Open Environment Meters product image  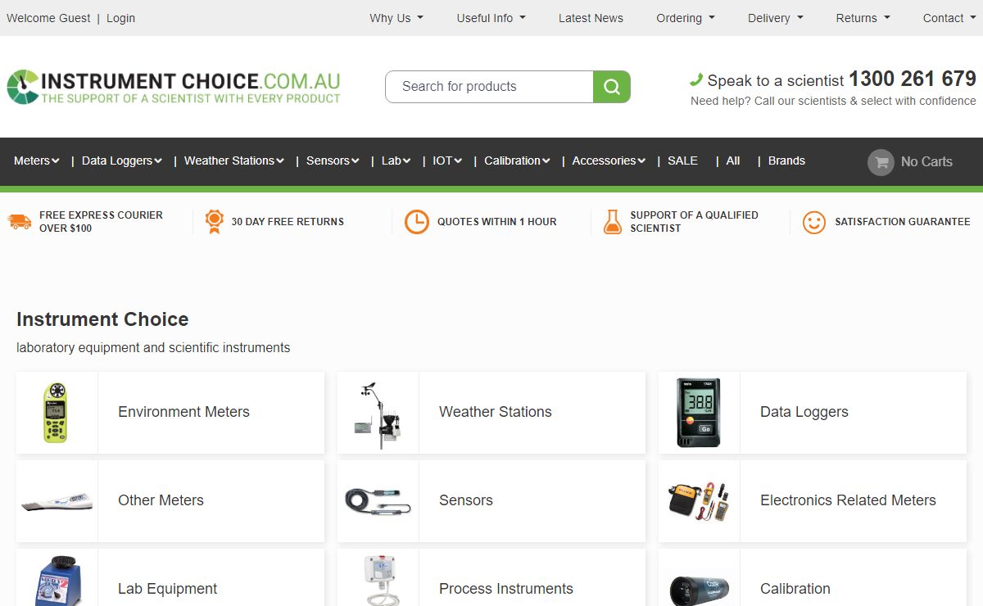click(x=56, y=413)
